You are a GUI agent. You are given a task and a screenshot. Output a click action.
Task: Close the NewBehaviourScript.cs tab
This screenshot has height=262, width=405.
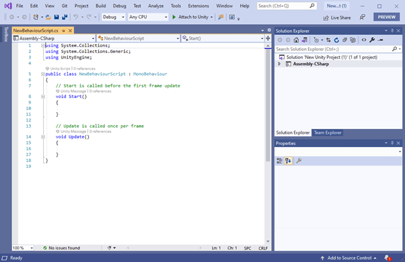click(x=70, y=31)
